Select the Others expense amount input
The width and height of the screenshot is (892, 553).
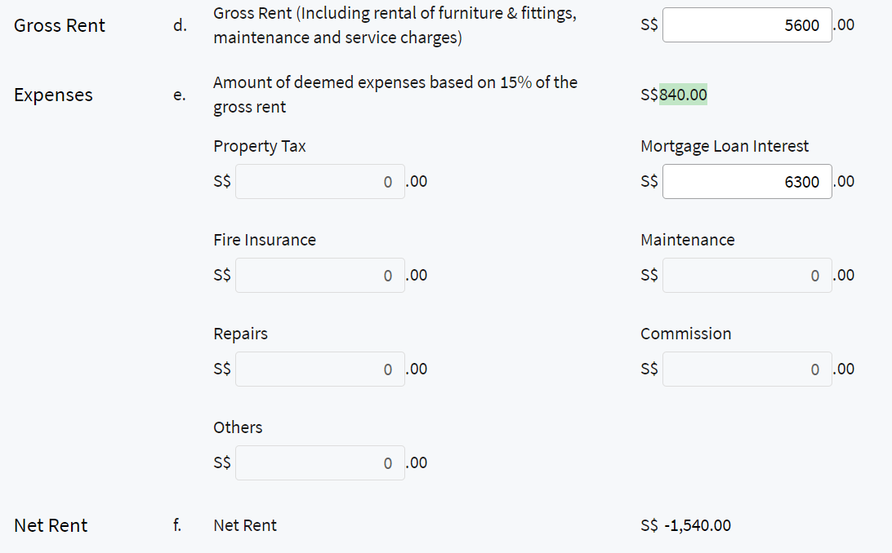pos(319,463)
